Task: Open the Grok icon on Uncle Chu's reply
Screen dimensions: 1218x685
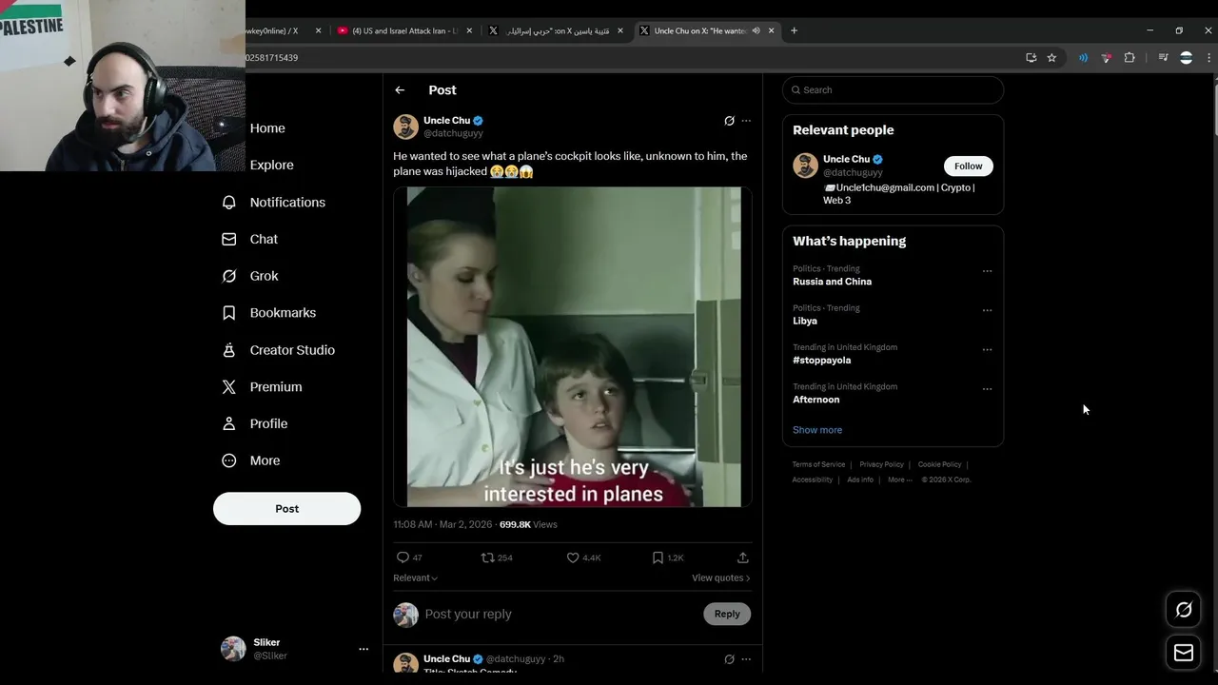Action: [729, 659]
